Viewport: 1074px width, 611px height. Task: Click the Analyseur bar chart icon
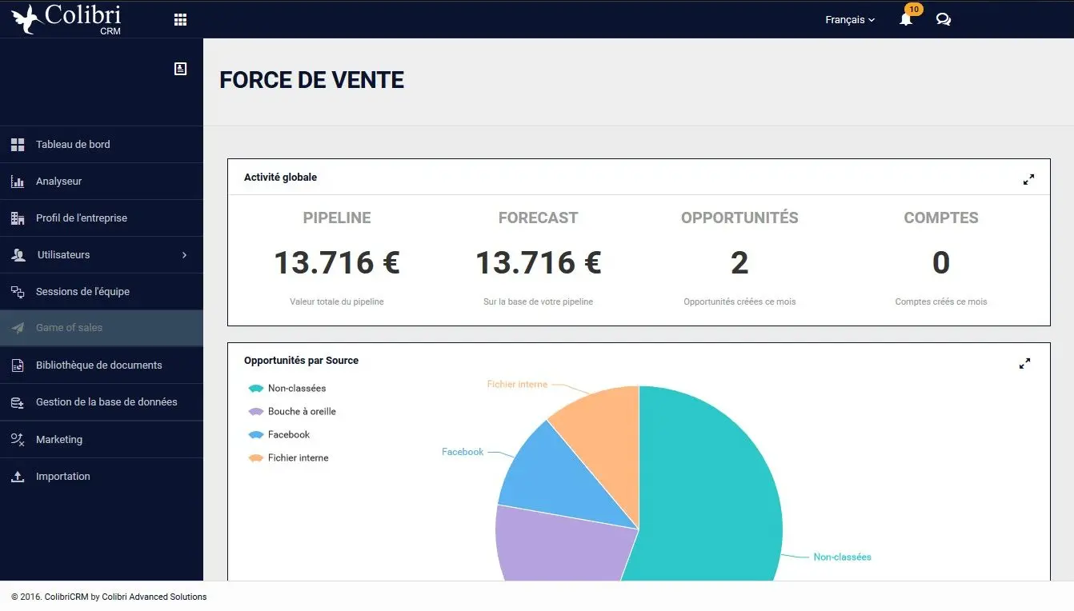pos(17,182)
